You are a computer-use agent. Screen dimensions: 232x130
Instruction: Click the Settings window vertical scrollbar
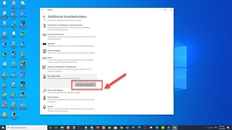pyautogui.click(x=173, y=70)
